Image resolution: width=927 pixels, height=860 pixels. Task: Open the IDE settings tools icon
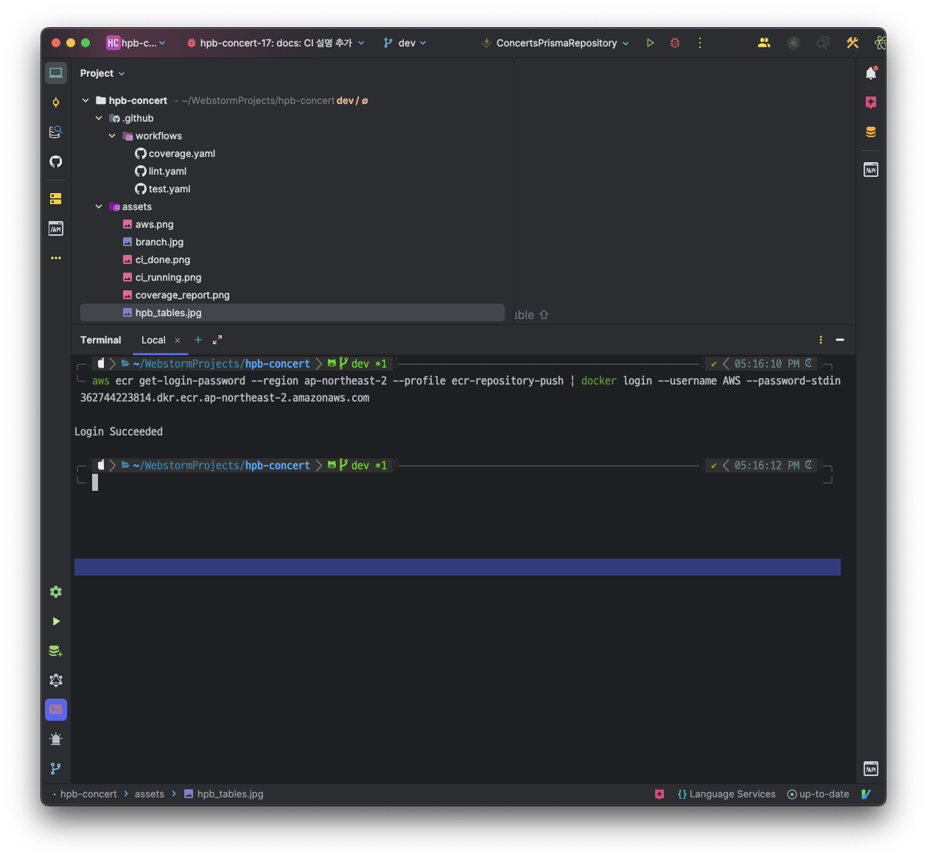click(853, 43)
